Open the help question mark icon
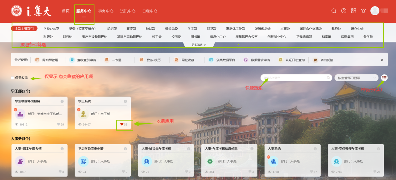 [x=343, y=11]
